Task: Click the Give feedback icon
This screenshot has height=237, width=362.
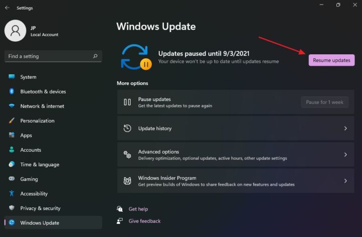Action: click(120, 221)
